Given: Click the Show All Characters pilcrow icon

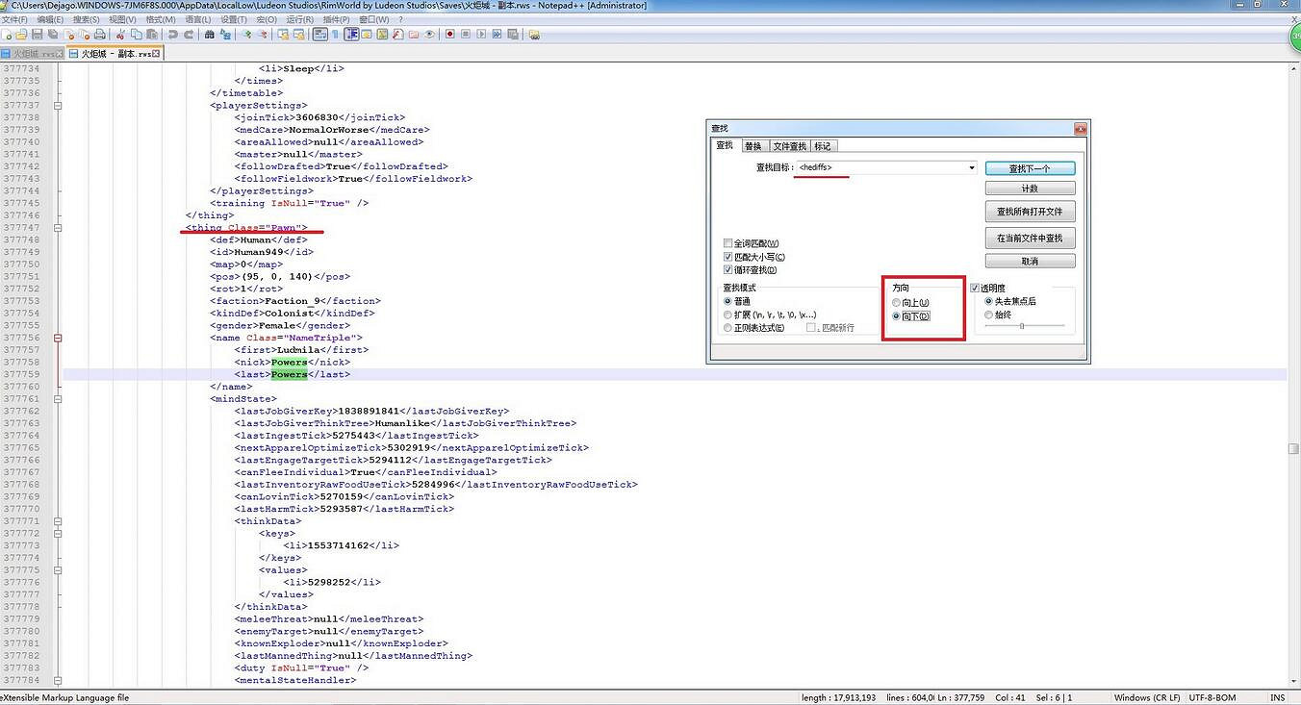Looking at the screenshot, I should (336, 35).
